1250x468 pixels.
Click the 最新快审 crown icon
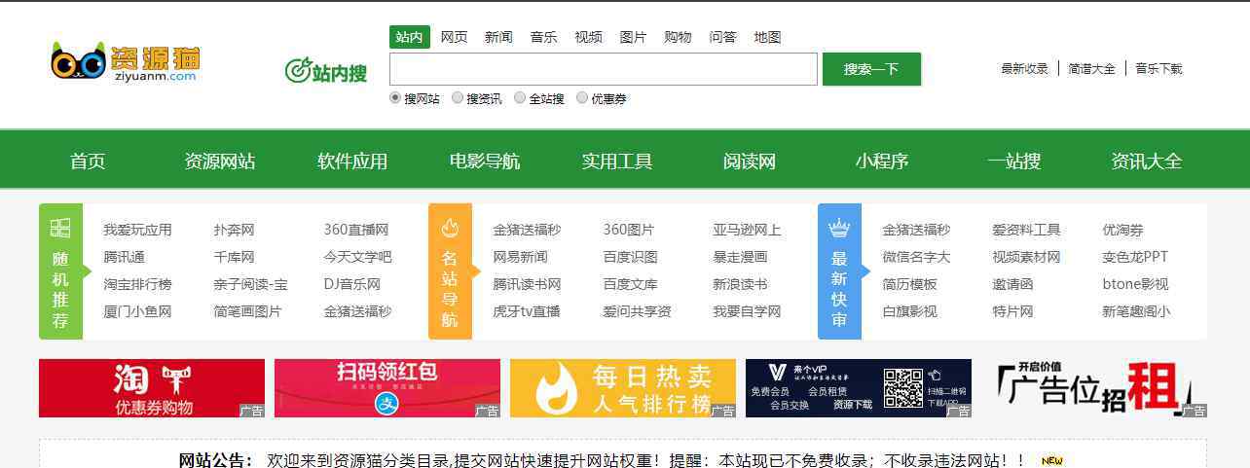coord(839,228)
